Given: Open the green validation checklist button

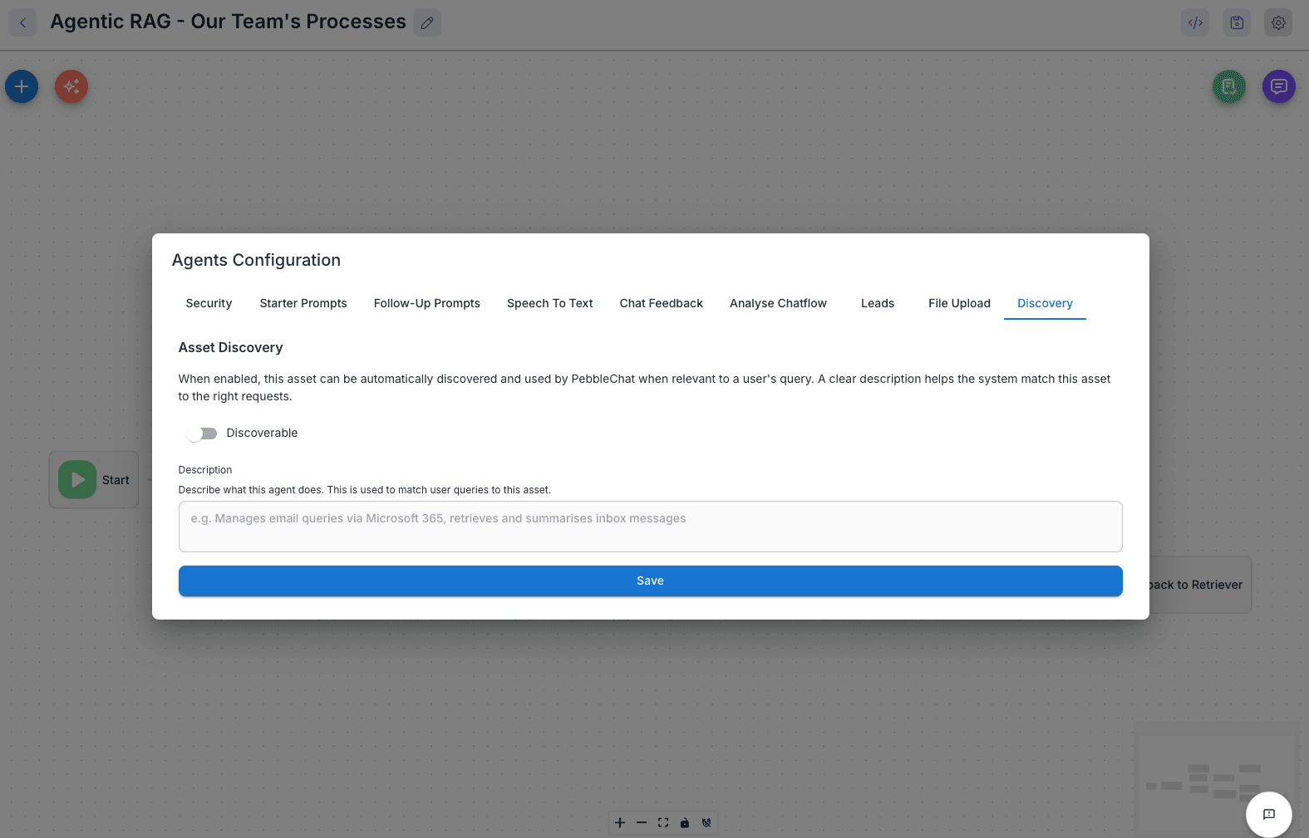Looking at the screenshot, I should pos(1229,86).
